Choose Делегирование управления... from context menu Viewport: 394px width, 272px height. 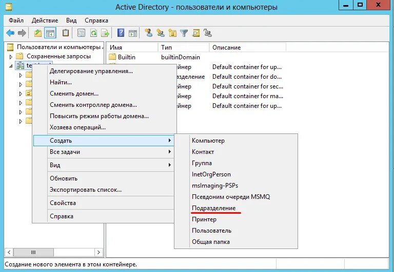click(x=104, y=71)
